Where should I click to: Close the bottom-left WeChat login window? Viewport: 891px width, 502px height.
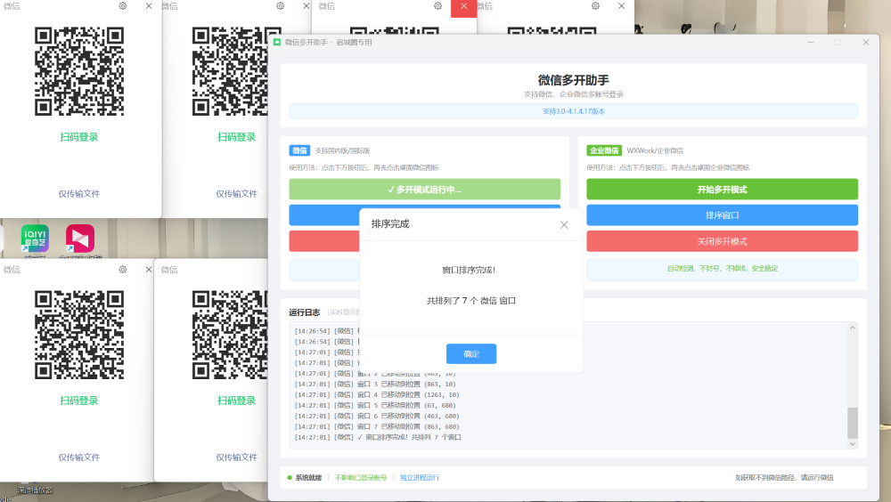149,269
